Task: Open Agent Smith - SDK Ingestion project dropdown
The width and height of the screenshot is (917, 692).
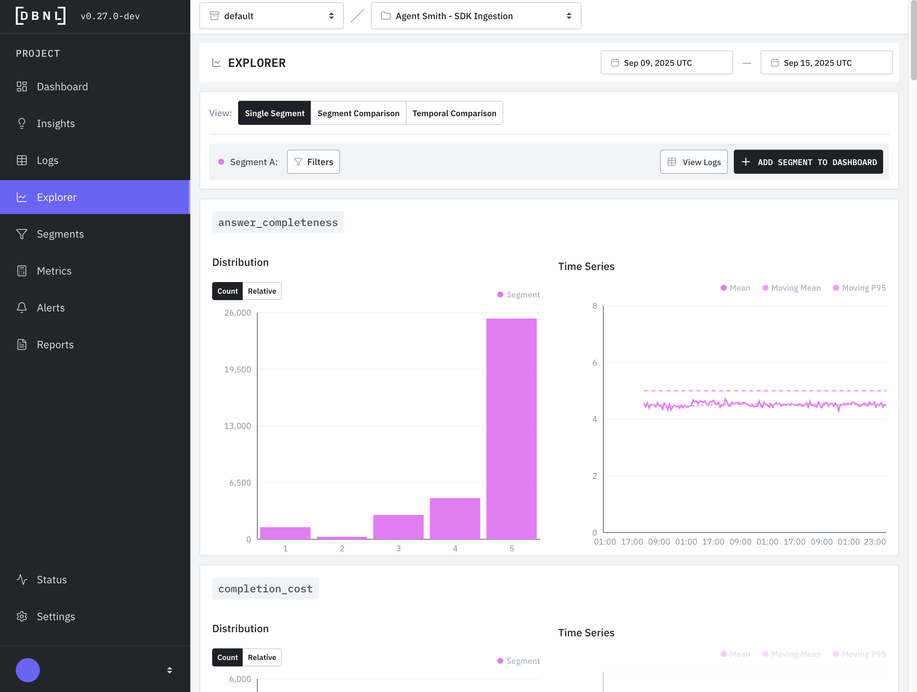Action: (475, 16)
